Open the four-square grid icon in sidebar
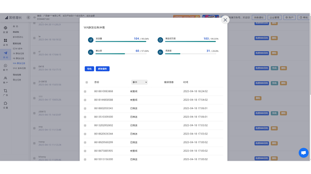This screenshot has width=311, height=174. pyautogui.click(x=6, y=41)
